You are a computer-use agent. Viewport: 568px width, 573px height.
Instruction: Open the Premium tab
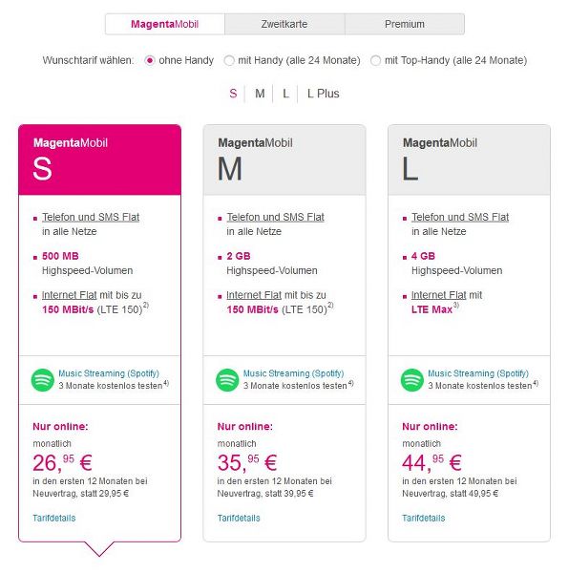(x=405, y=24)
